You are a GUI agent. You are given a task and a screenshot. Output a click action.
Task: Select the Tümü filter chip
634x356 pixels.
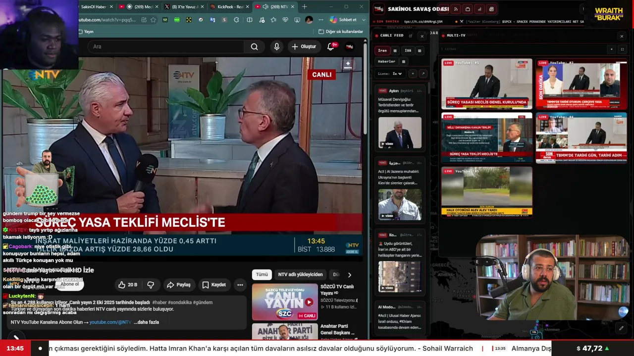click(262, 275)
